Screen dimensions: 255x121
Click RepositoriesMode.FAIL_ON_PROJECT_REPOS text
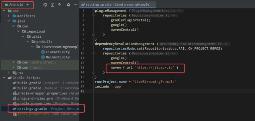pos(183,49)
